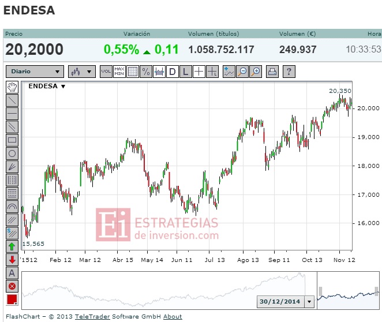Add an indicator via chart-plus icon
The width and height of the screenshot is (382, 322).
pyautogui.click(x=229, y=72)
